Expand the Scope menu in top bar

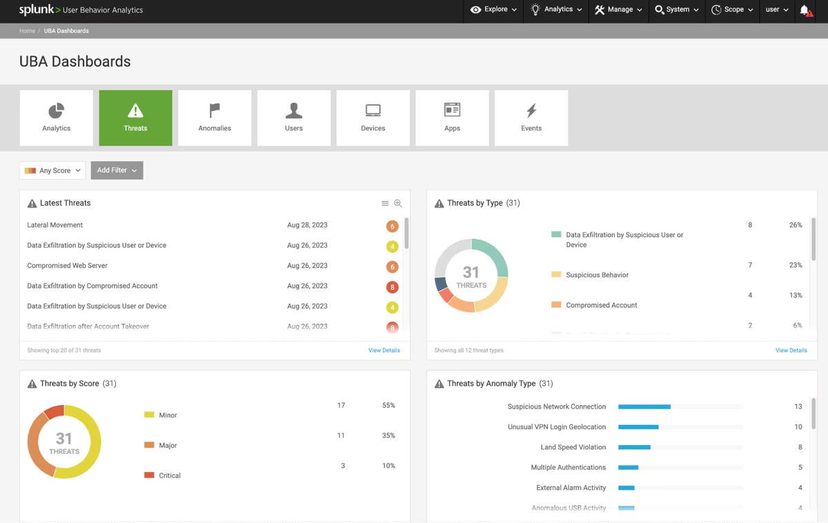732,10
